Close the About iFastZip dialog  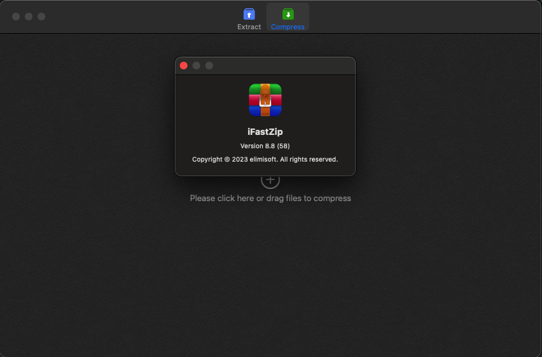point(184,66)
